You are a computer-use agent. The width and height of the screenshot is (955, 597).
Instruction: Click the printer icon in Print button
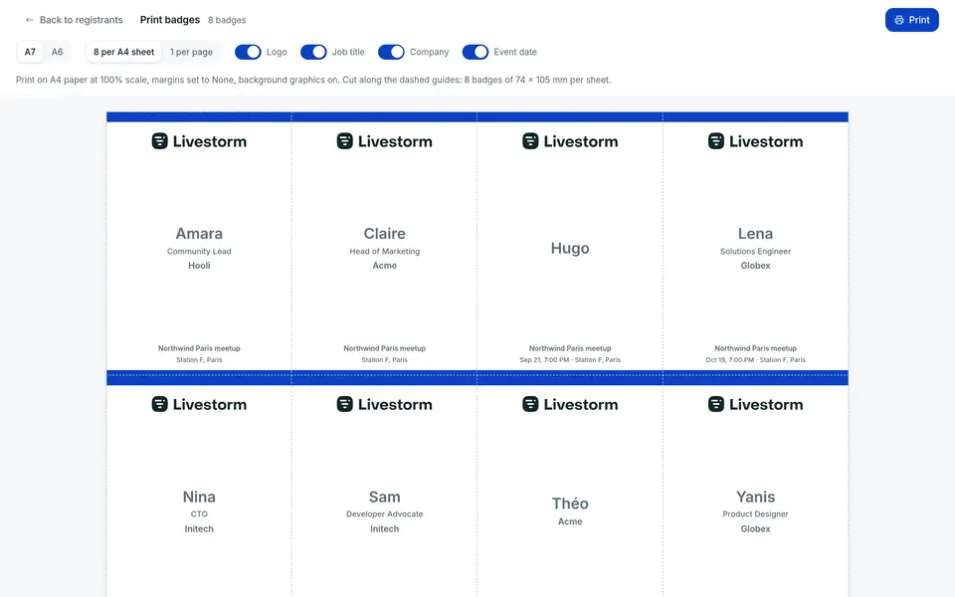(x=899, y=20)
